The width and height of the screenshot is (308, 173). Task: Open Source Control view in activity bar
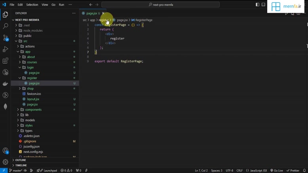tap(6, 38)
